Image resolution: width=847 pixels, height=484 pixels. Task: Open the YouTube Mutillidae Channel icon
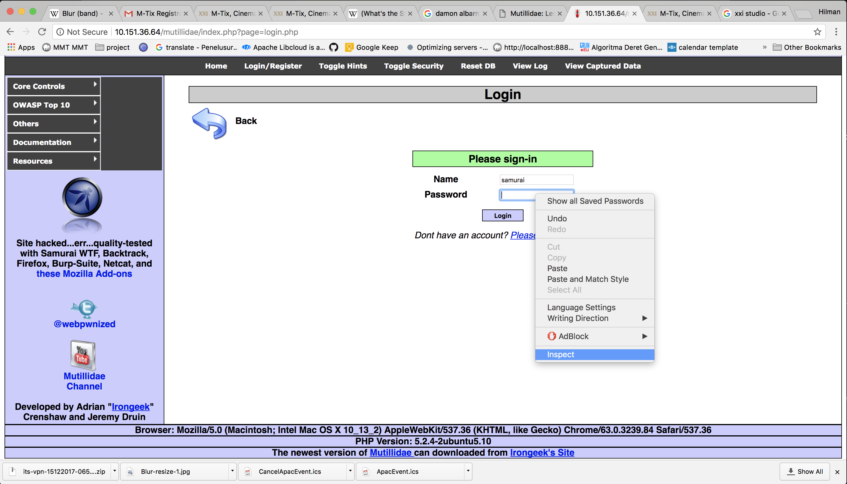(83, 355)
